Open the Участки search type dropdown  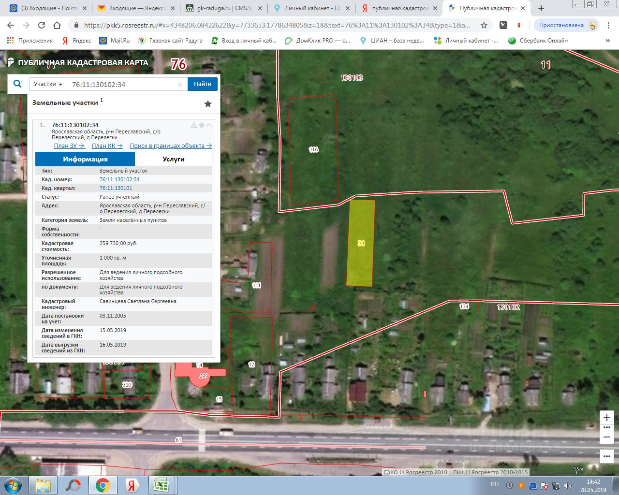click(x=48, y=84)
